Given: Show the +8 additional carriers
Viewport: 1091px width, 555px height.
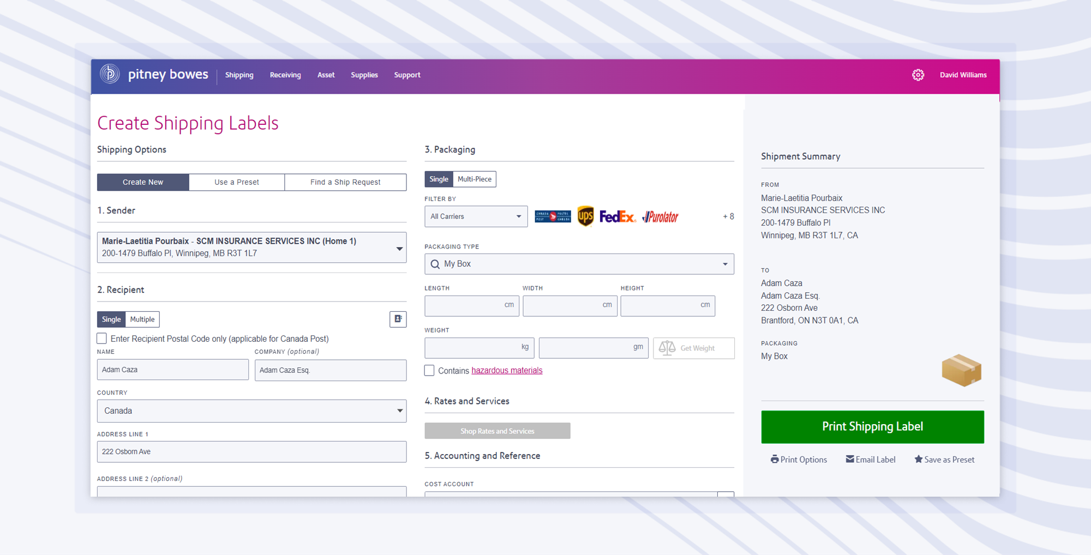Looking at the screenshot, I should pos(728,216).
